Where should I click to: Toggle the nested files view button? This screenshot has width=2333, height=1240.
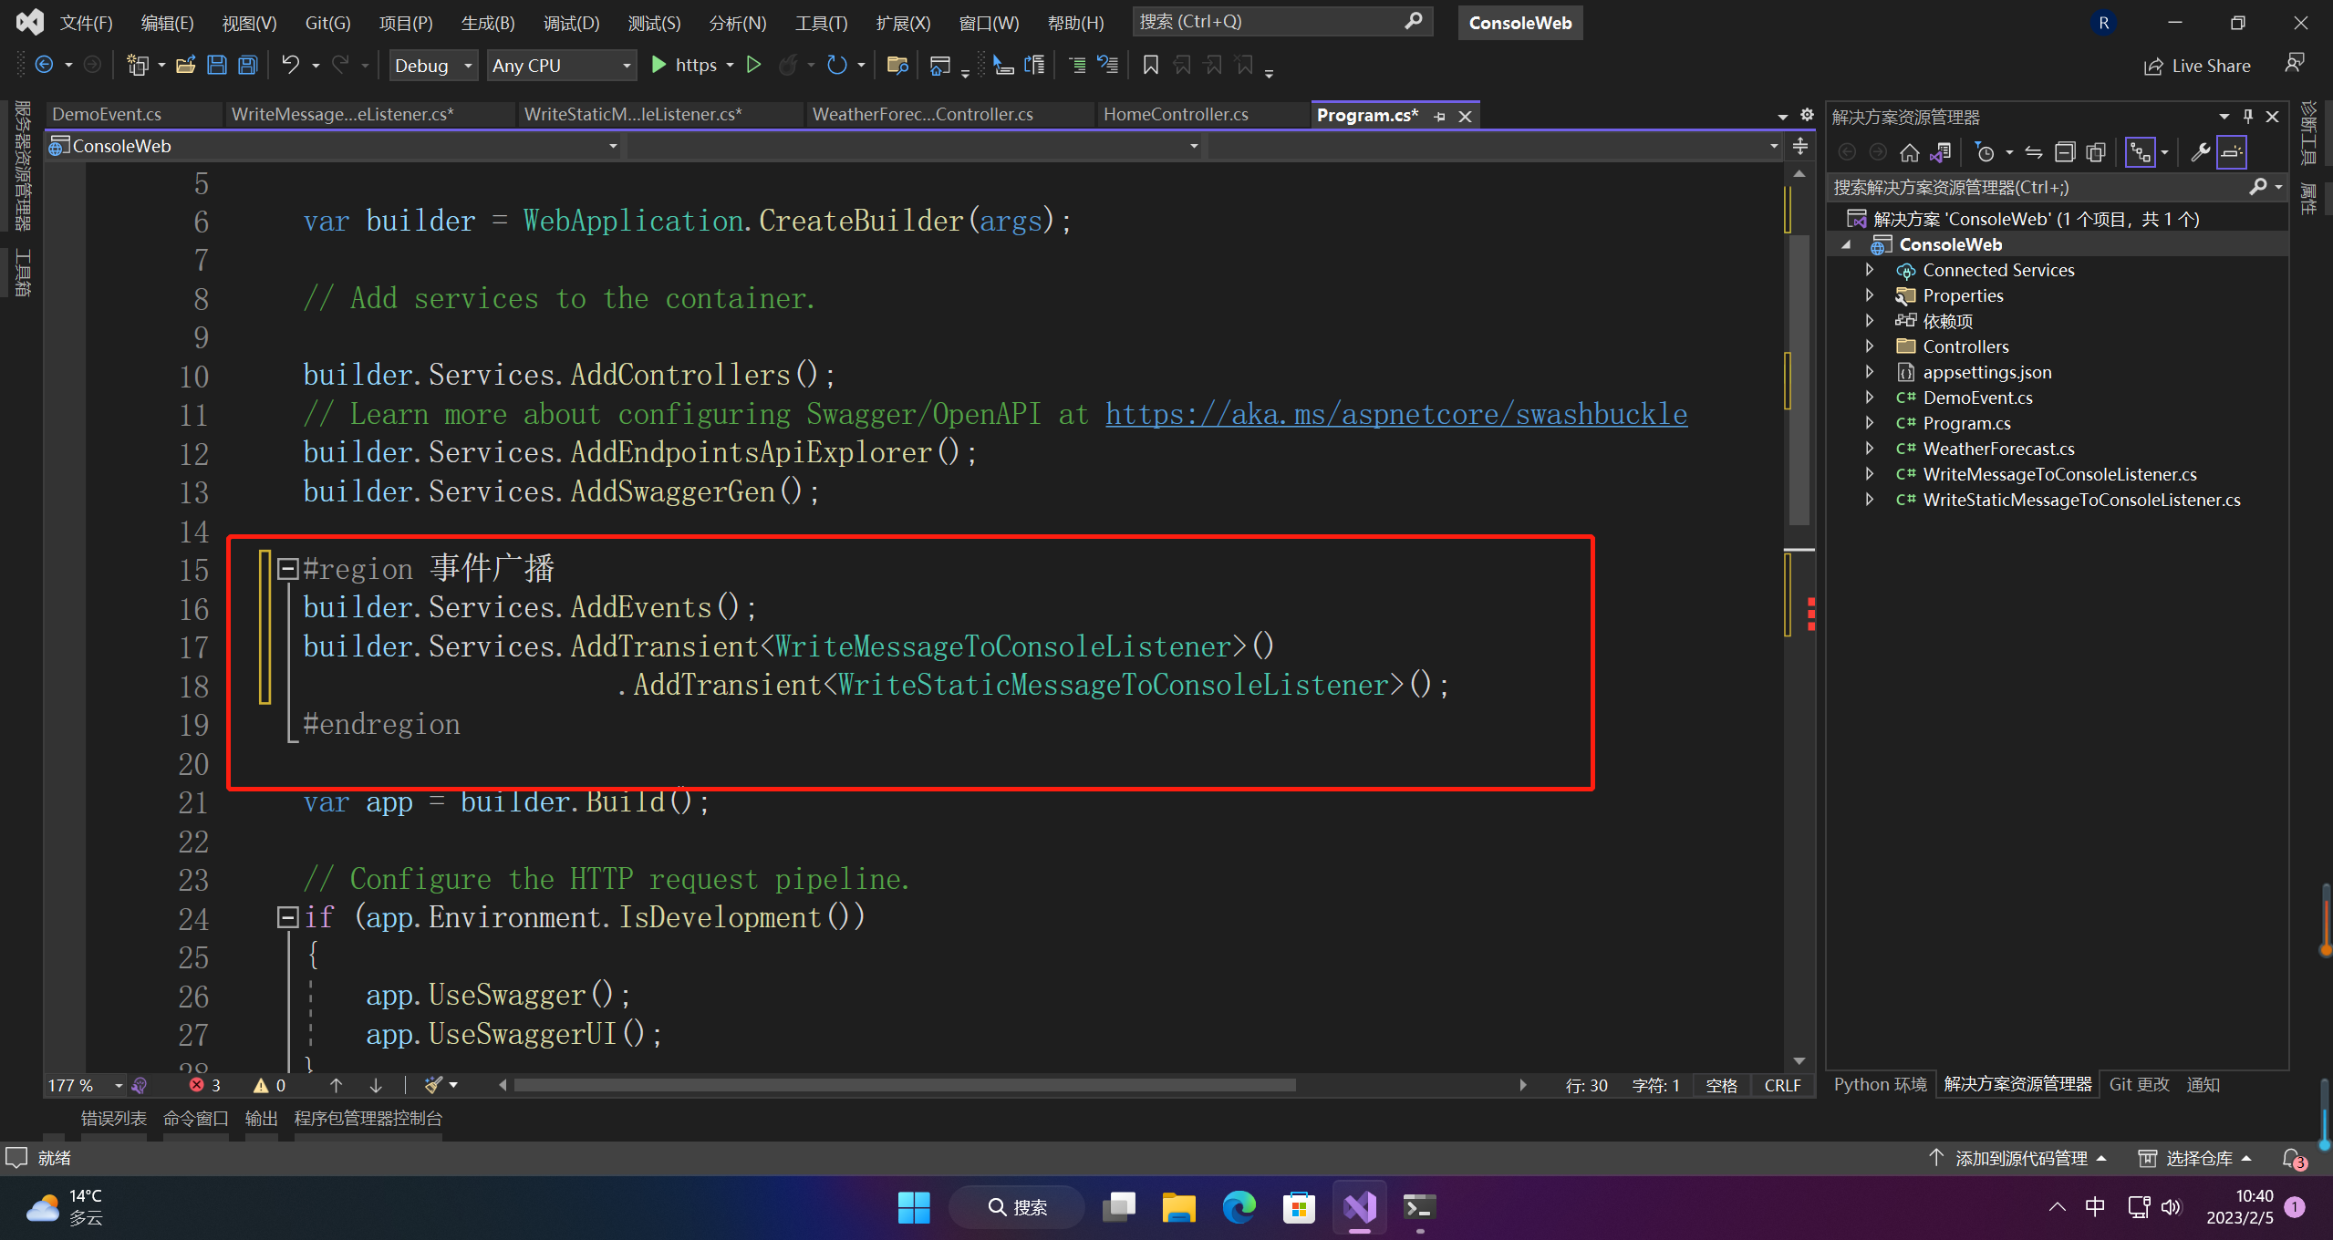tap(2140, 152)
